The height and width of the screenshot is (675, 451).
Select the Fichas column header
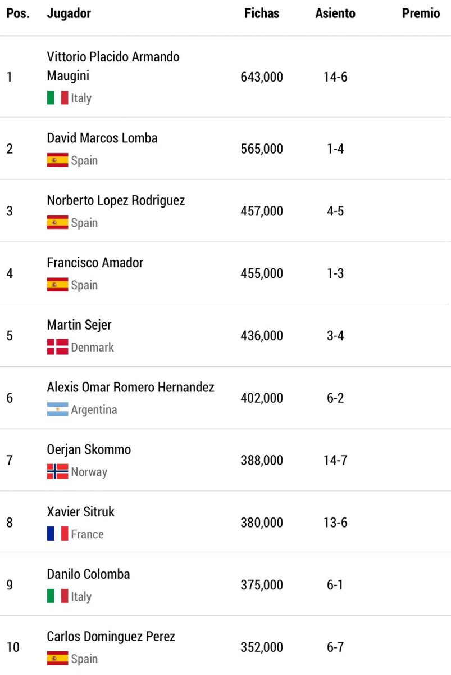(x=262, y=13)
